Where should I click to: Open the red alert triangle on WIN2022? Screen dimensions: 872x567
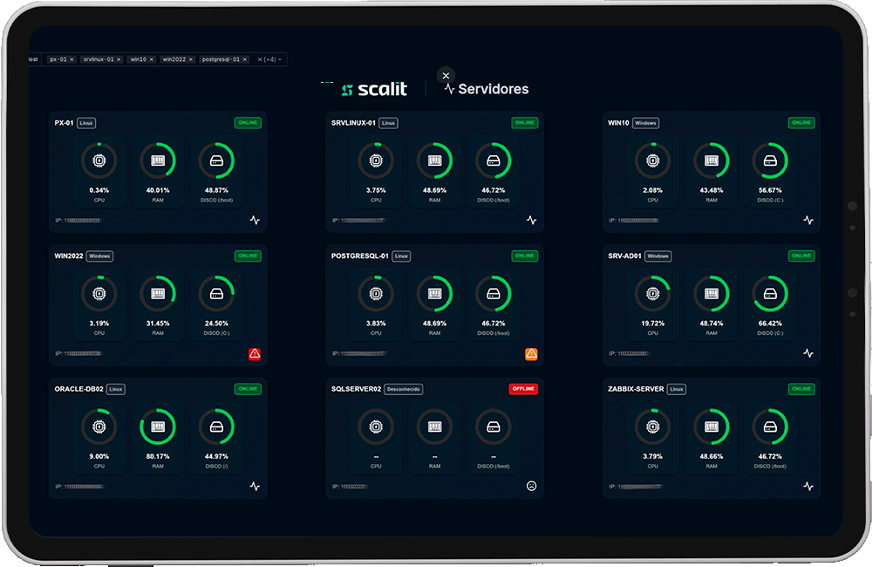pyautogui.click(x=254, y=353)
